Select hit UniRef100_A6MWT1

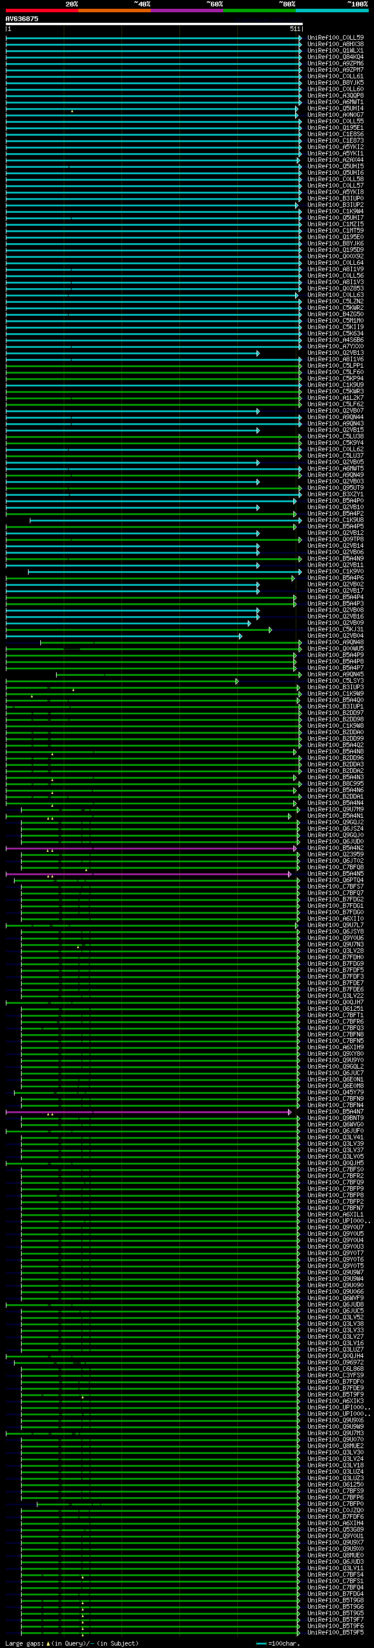coord(335,102)
